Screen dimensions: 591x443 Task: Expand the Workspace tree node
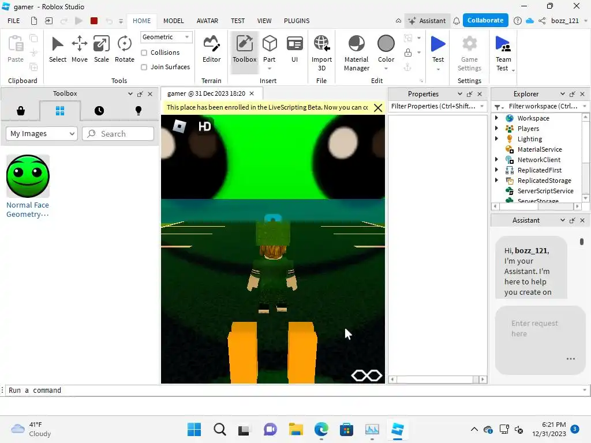click(x=497, y=118)
